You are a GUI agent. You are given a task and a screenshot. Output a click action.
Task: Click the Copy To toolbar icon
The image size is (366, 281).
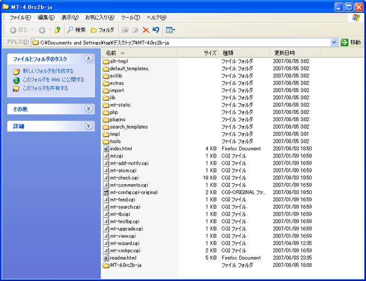coord(135,30)
